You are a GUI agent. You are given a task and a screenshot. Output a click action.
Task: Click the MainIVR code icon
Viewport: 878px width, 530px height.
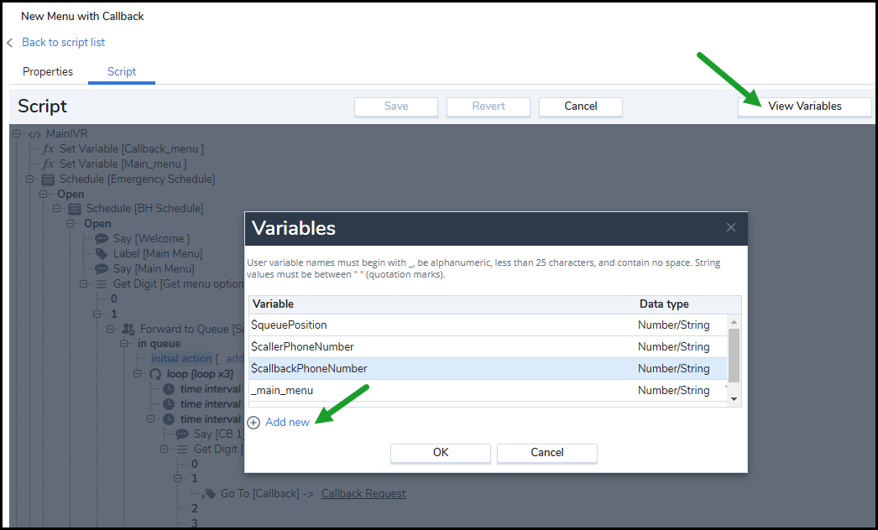[x=34, y=134]
